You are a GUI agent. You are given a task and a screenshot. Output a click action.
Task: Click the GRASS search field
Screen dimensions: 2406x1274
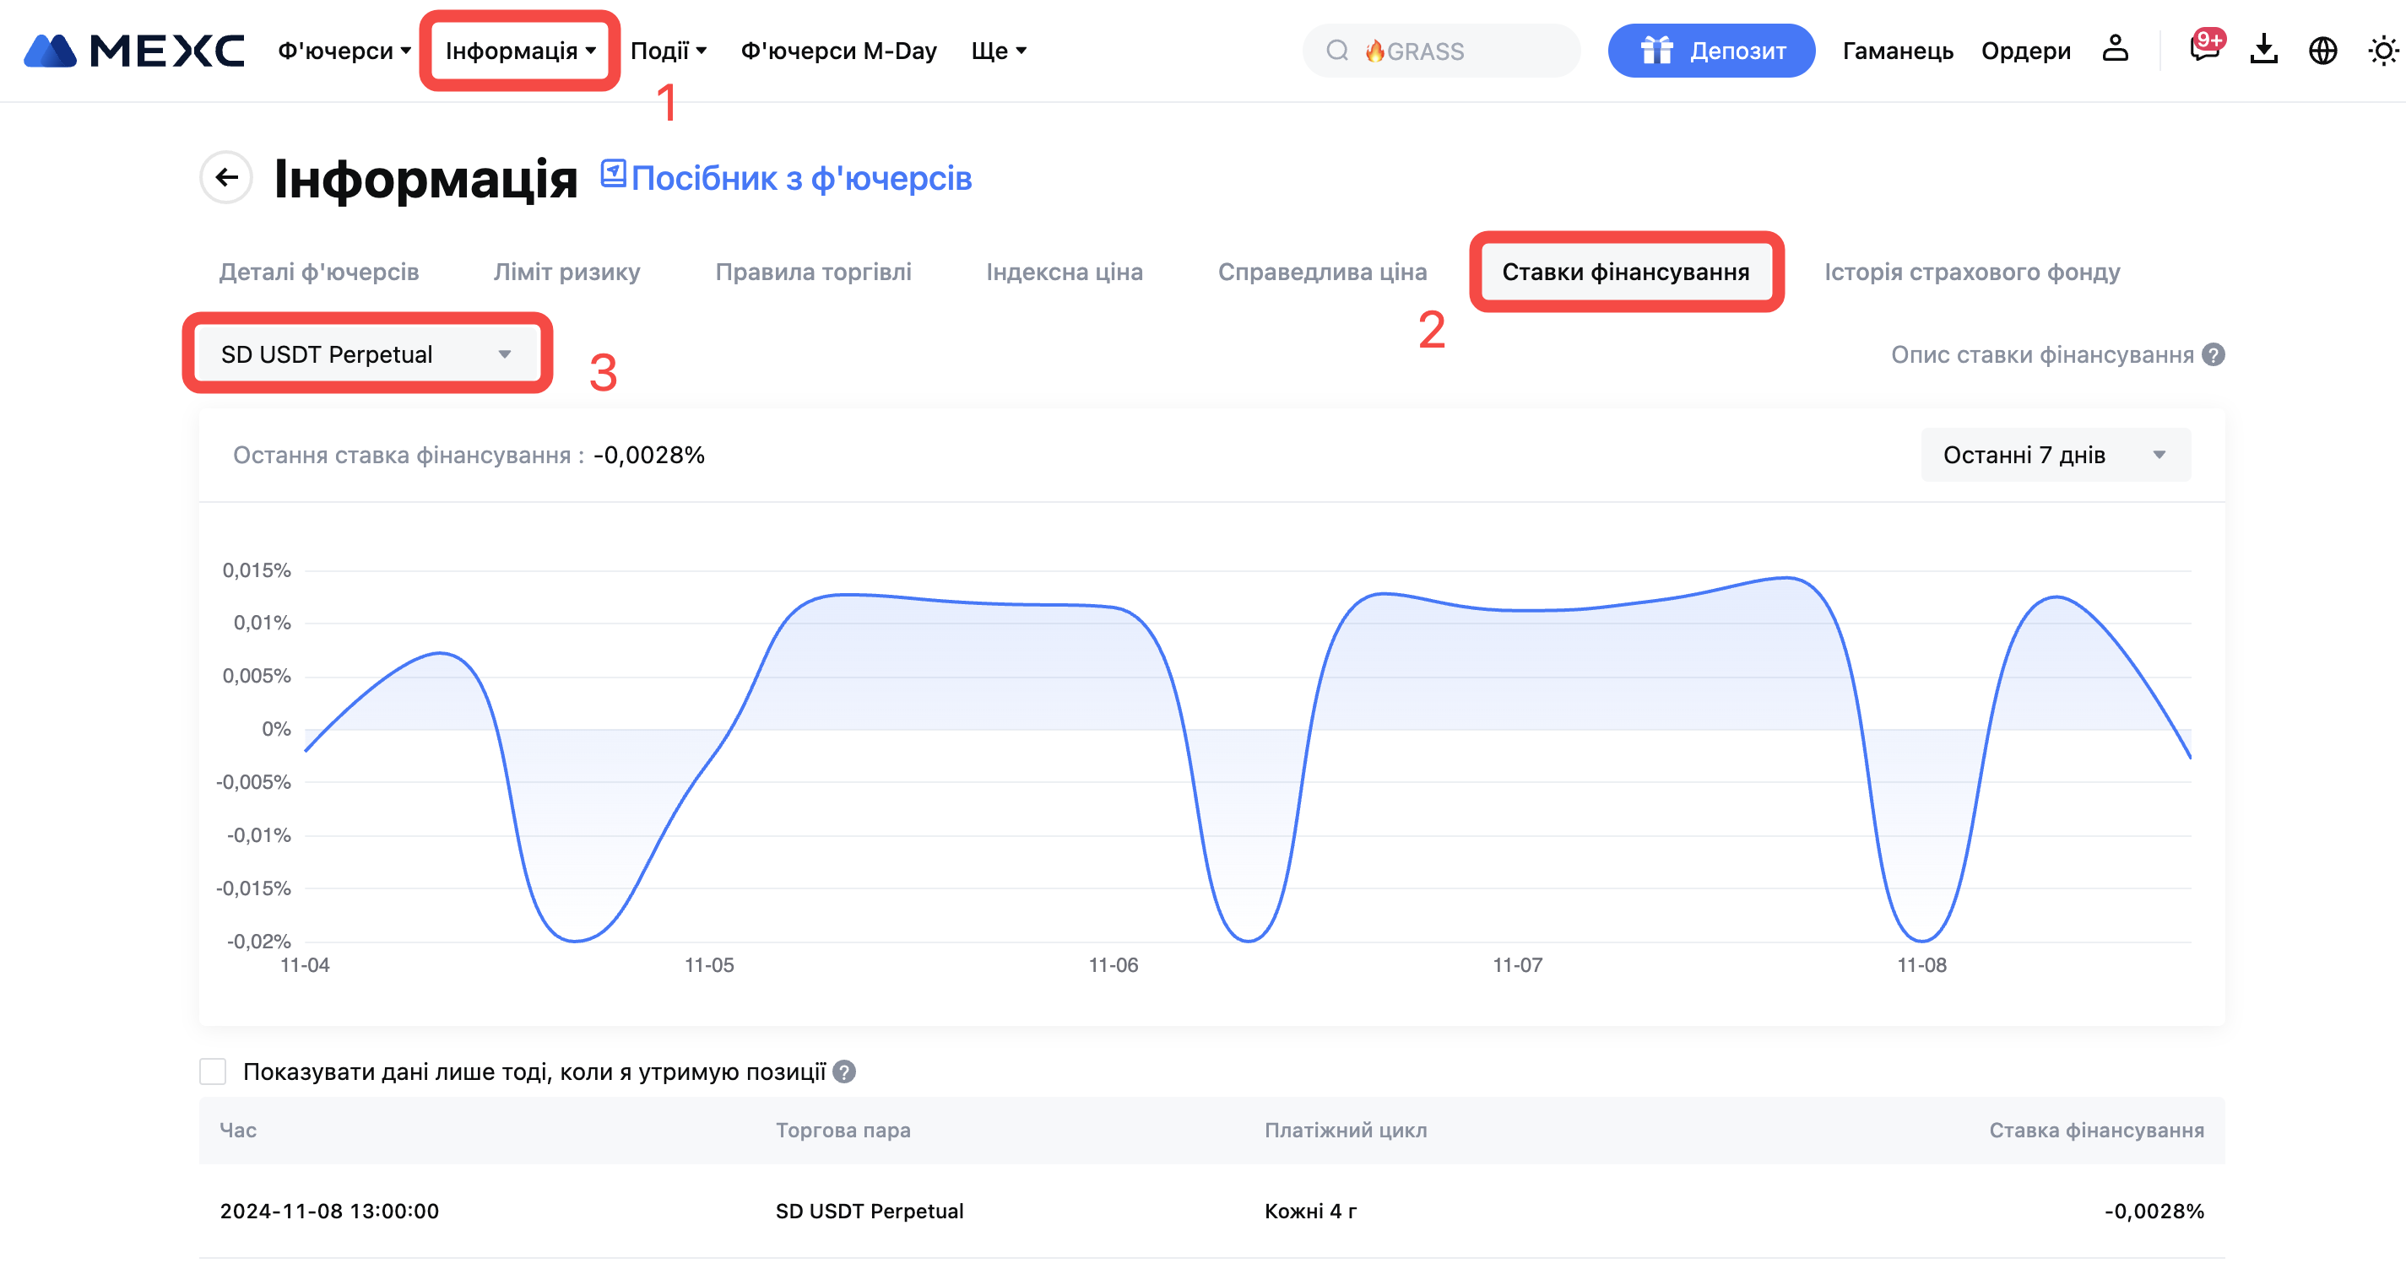[x=1442, y=51]
